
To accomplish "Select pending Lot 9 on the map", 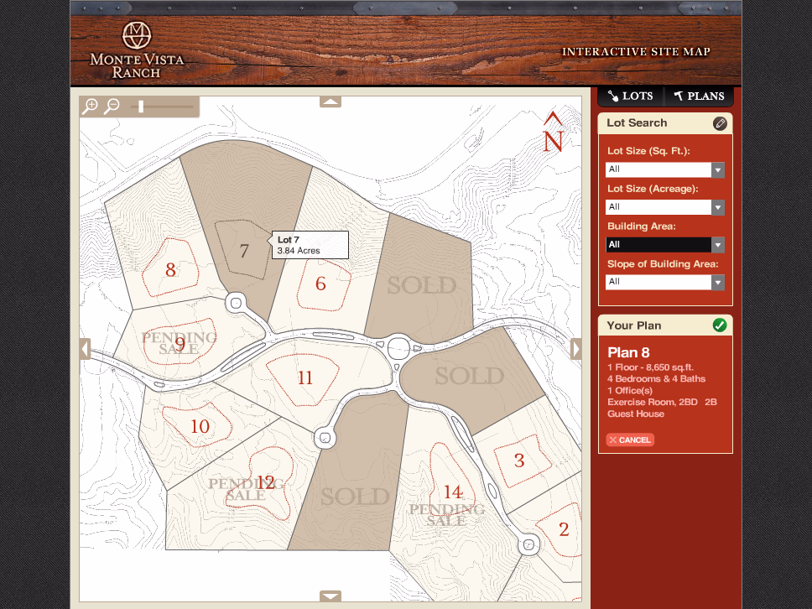I will 180,343.
